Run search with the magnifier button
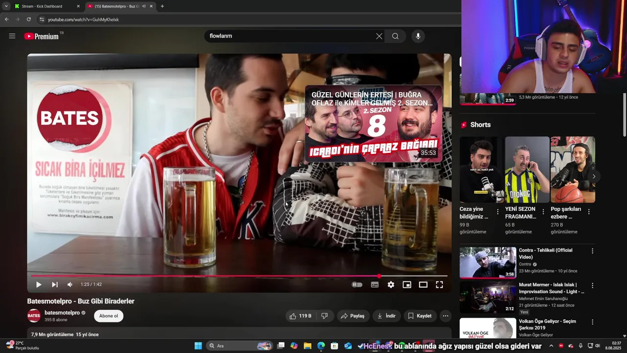The width and height of the screenshot is (627, 353). (395, 36)
